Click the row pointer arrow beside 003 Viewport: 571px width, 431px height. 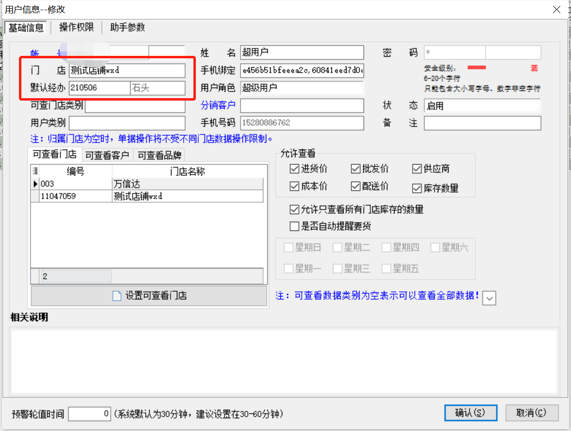click(35, 184)
